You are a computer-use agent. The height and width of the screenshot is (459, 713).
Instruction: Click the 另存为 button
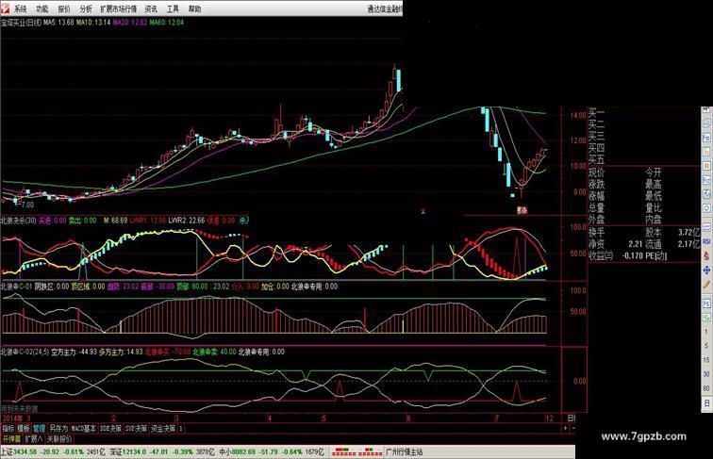(x=58, y=428)
